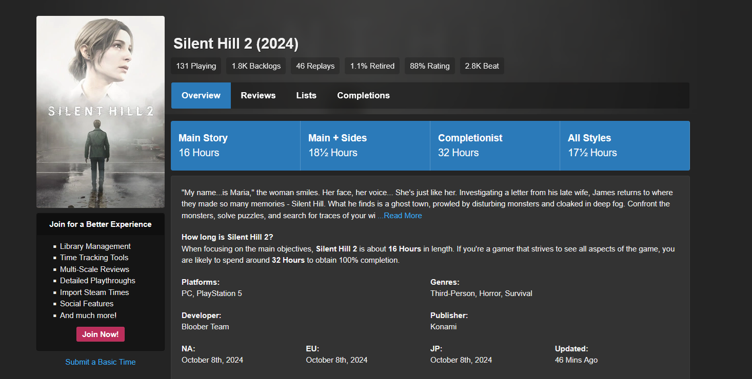The width and height of the screenshot is (752, 379).
Task: Click the Completionist 32 Hours tile
Action: [495, 145]
